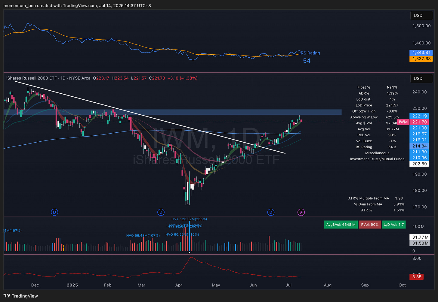This screenshot has height=302, width=438.
Task: Click the Jul label on time axis
Action: [x=288, y=285]
